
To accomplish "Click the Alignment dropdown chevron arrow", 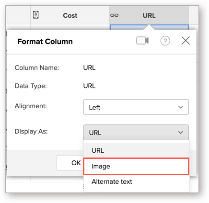I will [x=181, y=107].
